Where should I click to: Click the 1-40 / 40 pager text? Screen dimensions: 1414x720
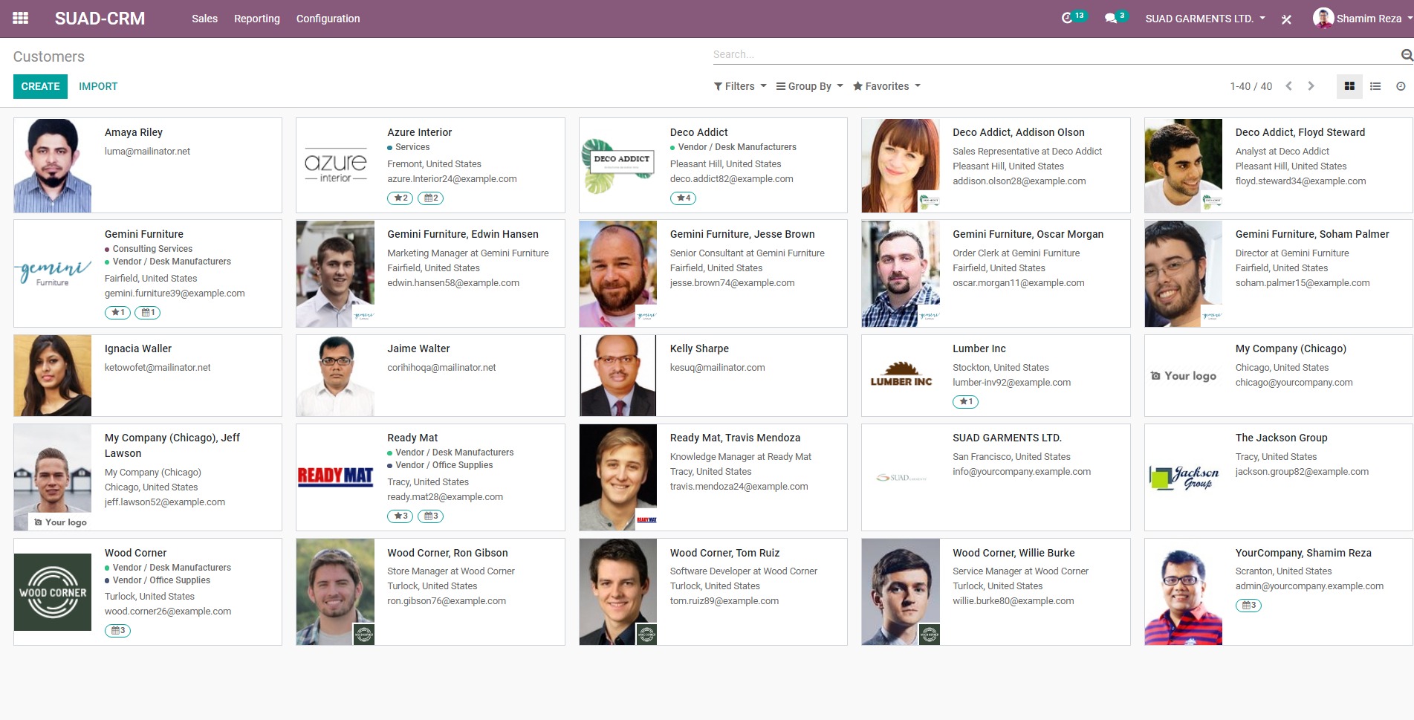coord(1251,86)
